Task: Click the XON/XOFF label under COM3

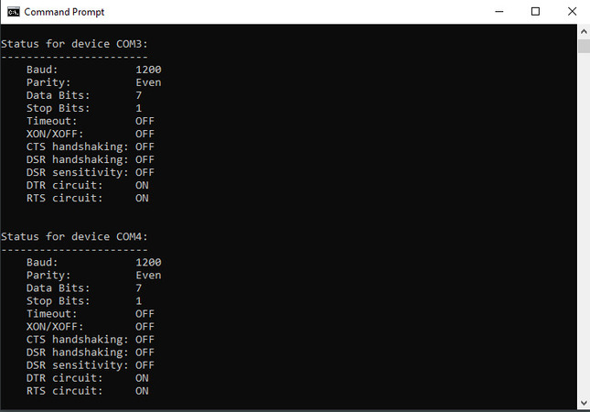Action: [55, 134]
